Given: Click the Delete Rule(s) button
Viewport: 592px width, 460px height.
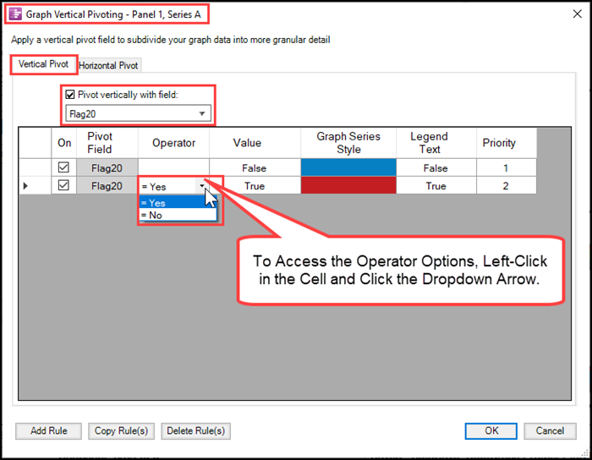Looking at the screenshot, I should point(196,431).
